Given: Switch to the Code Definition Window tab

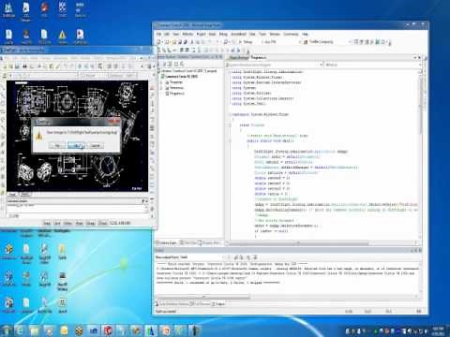Looking at the screenshot, I should pos(172,304).
